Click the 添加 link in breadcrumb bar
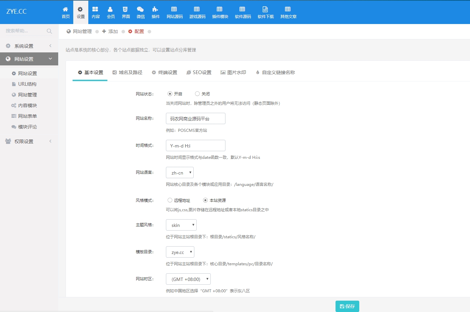Image resolution: width=470 pixels, height=312 pixels. (110, 31)
